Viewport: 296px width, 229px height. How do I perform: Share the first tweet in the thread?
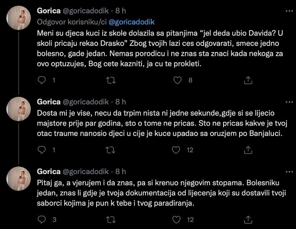pos(248,80)
